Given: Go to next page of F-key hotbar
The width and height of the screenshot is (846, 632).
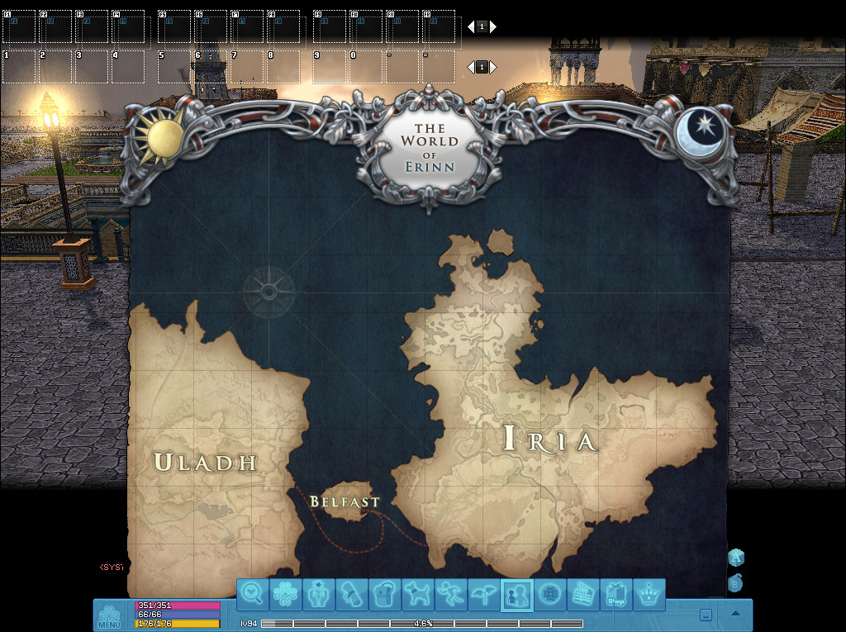Looking at the screenshot, I should point(493,26).
